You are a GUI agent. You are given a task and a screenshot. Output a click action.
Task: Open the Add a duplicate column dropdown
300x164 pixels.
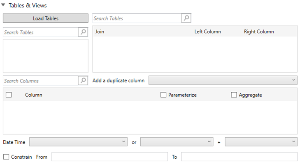click(x=223, y=80)
